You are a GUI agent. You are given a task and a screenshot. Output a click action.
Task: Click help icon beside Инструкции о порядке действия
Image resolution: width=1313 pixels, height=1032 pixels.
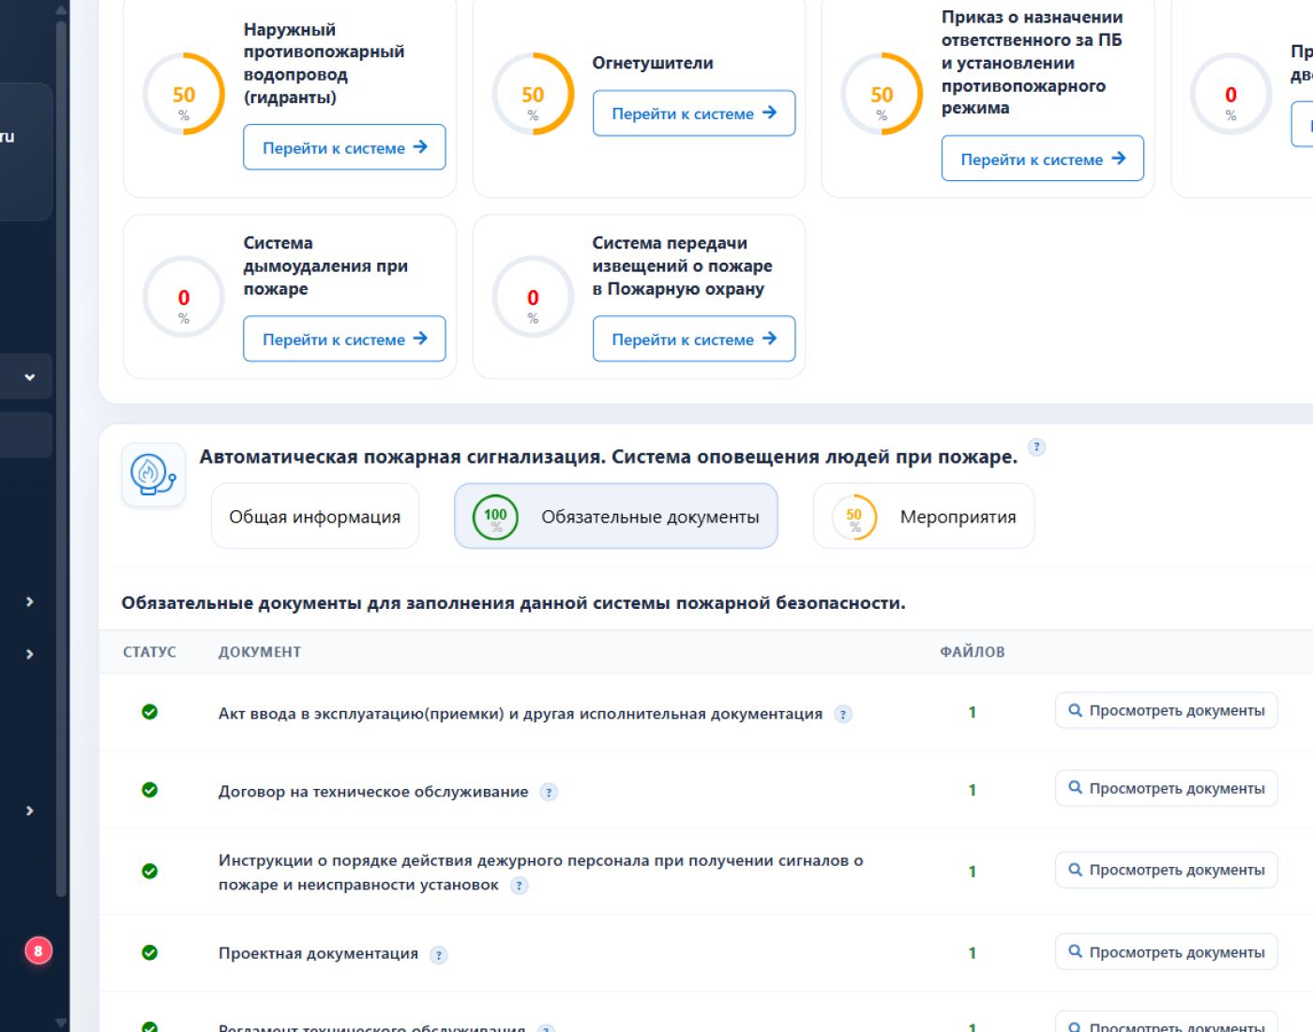[x=519, y=885]
